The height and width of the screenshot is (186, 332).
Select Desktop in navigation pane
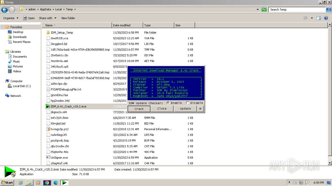[18, 32]
